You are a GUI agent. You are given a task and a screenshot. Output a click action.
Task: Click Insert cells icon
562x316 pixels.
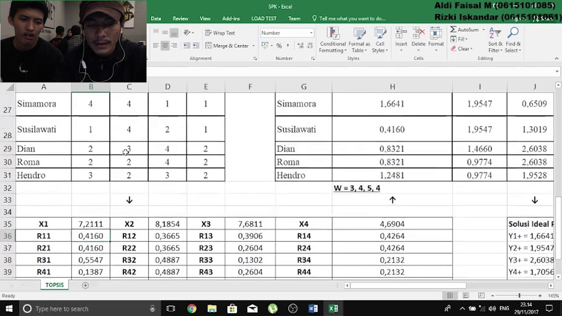click(x=401, y=34)
